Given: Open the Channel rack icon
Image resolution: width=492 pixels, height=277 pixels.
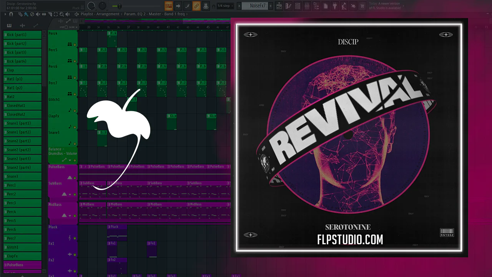Looking at the screenshot, I should (x=298, y=6).
